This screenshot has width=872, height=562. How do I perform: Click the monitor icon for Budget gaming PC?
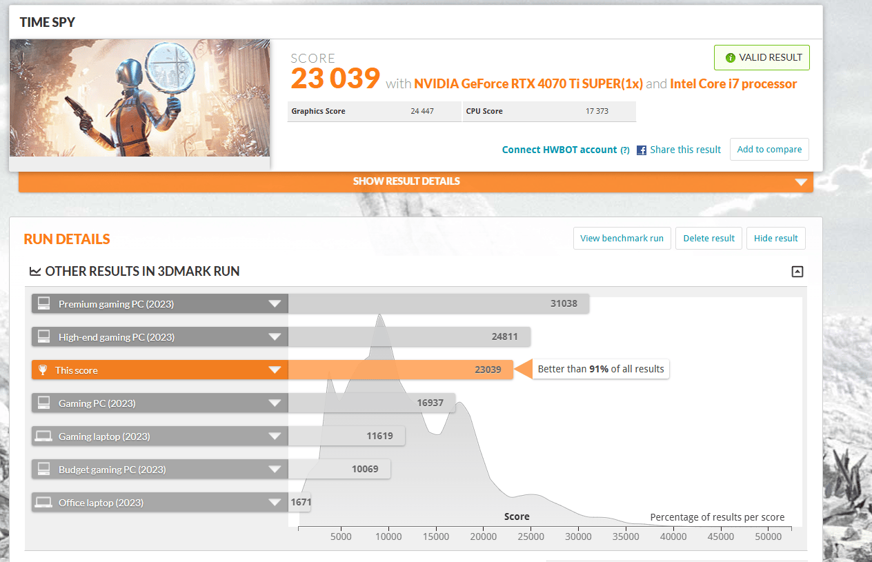(x=43, y=469)
